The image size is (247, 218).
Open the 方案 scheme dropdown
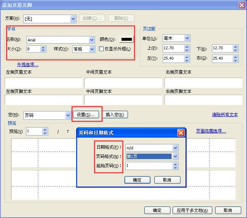tap(73, 19)
